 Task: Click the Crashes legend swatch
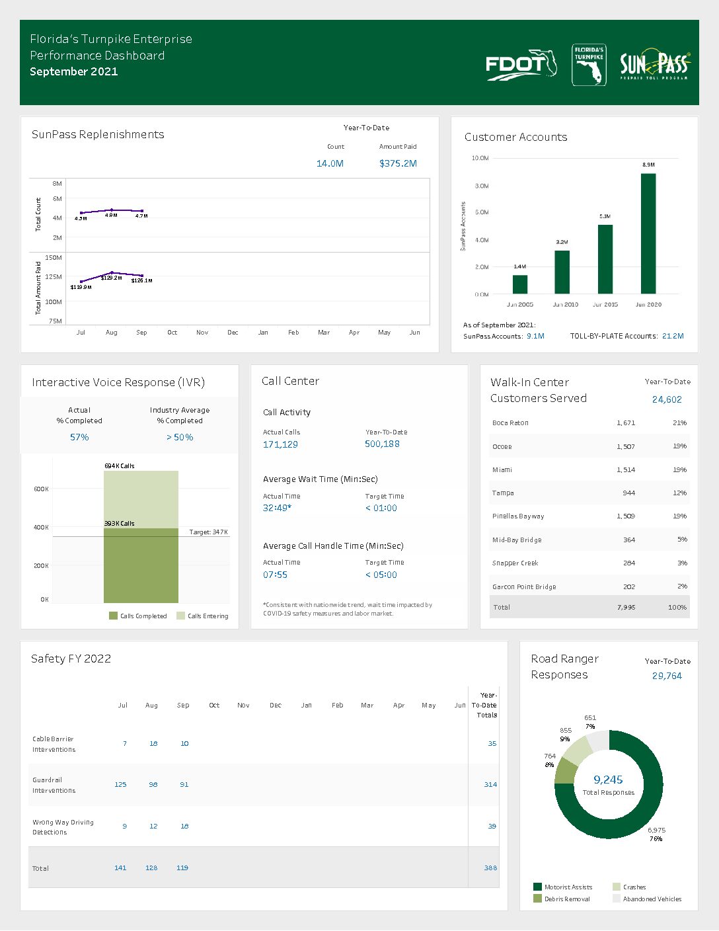coord(617,887)
